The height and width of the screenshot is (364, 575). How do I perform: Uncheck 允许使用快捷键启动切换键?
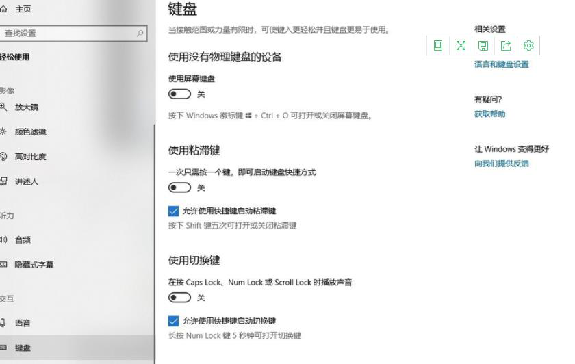[x=173, y=321]
